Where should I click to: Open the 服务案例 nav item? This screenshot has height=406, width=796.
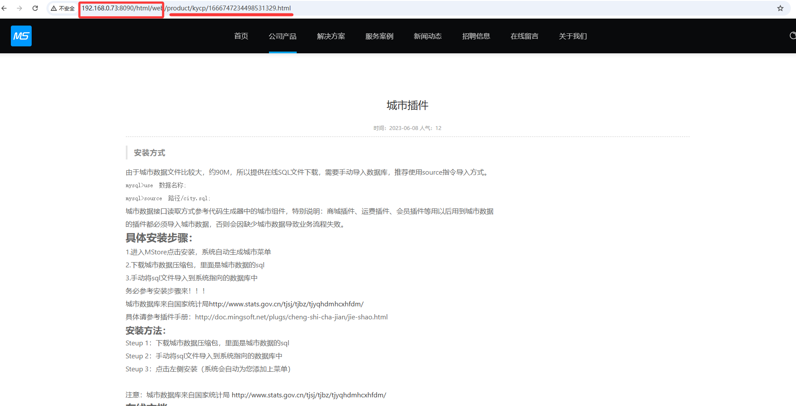[x=379, y=36]
